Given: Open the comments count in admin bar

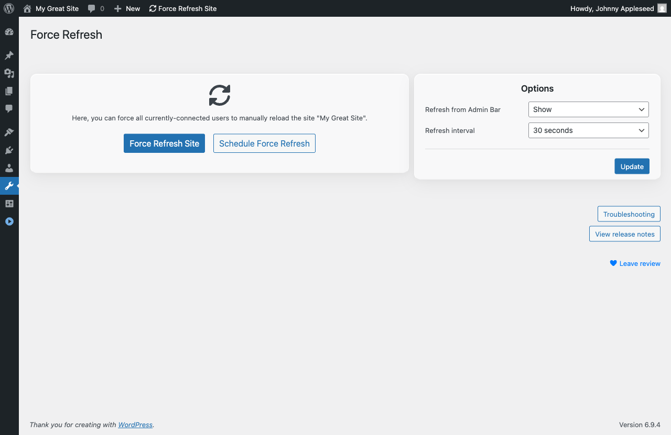Looking at the screenshot, I should [x=96, y=8].
